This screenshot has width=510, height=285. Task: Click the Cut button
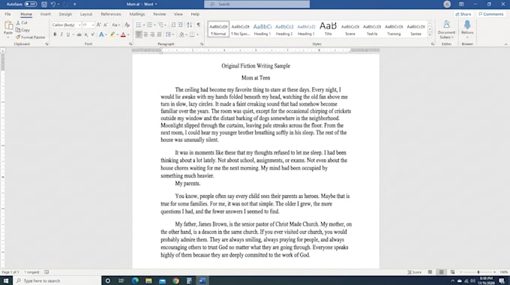click(22, 22)
